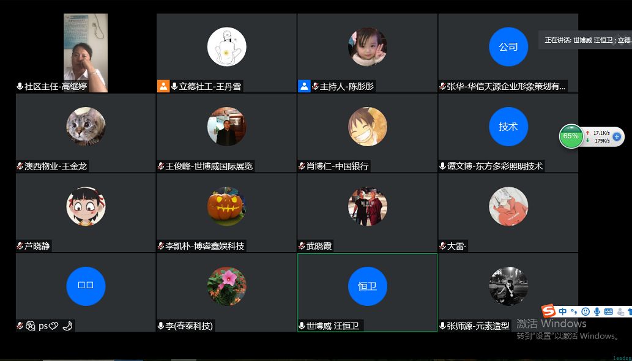632x361 pixels.
Task: Open the Sogou emoji smiley panel
Action: pos(586,311)
